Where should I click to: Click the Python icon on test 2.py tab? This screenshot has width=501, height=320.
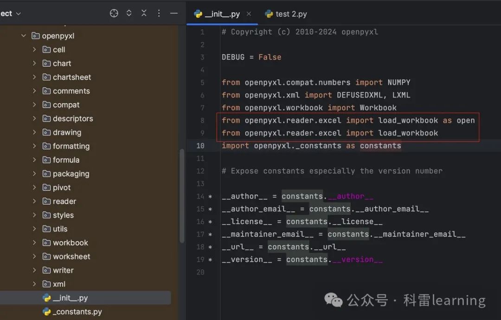[x=269, y=14]
